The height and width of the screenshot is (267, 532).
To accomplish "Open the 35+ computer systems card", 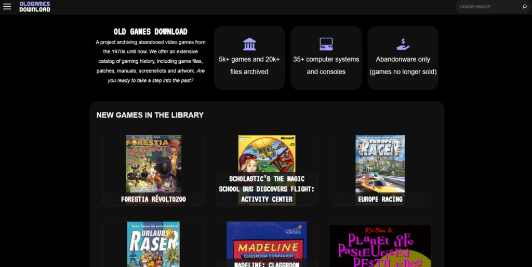I will point(326,58).
